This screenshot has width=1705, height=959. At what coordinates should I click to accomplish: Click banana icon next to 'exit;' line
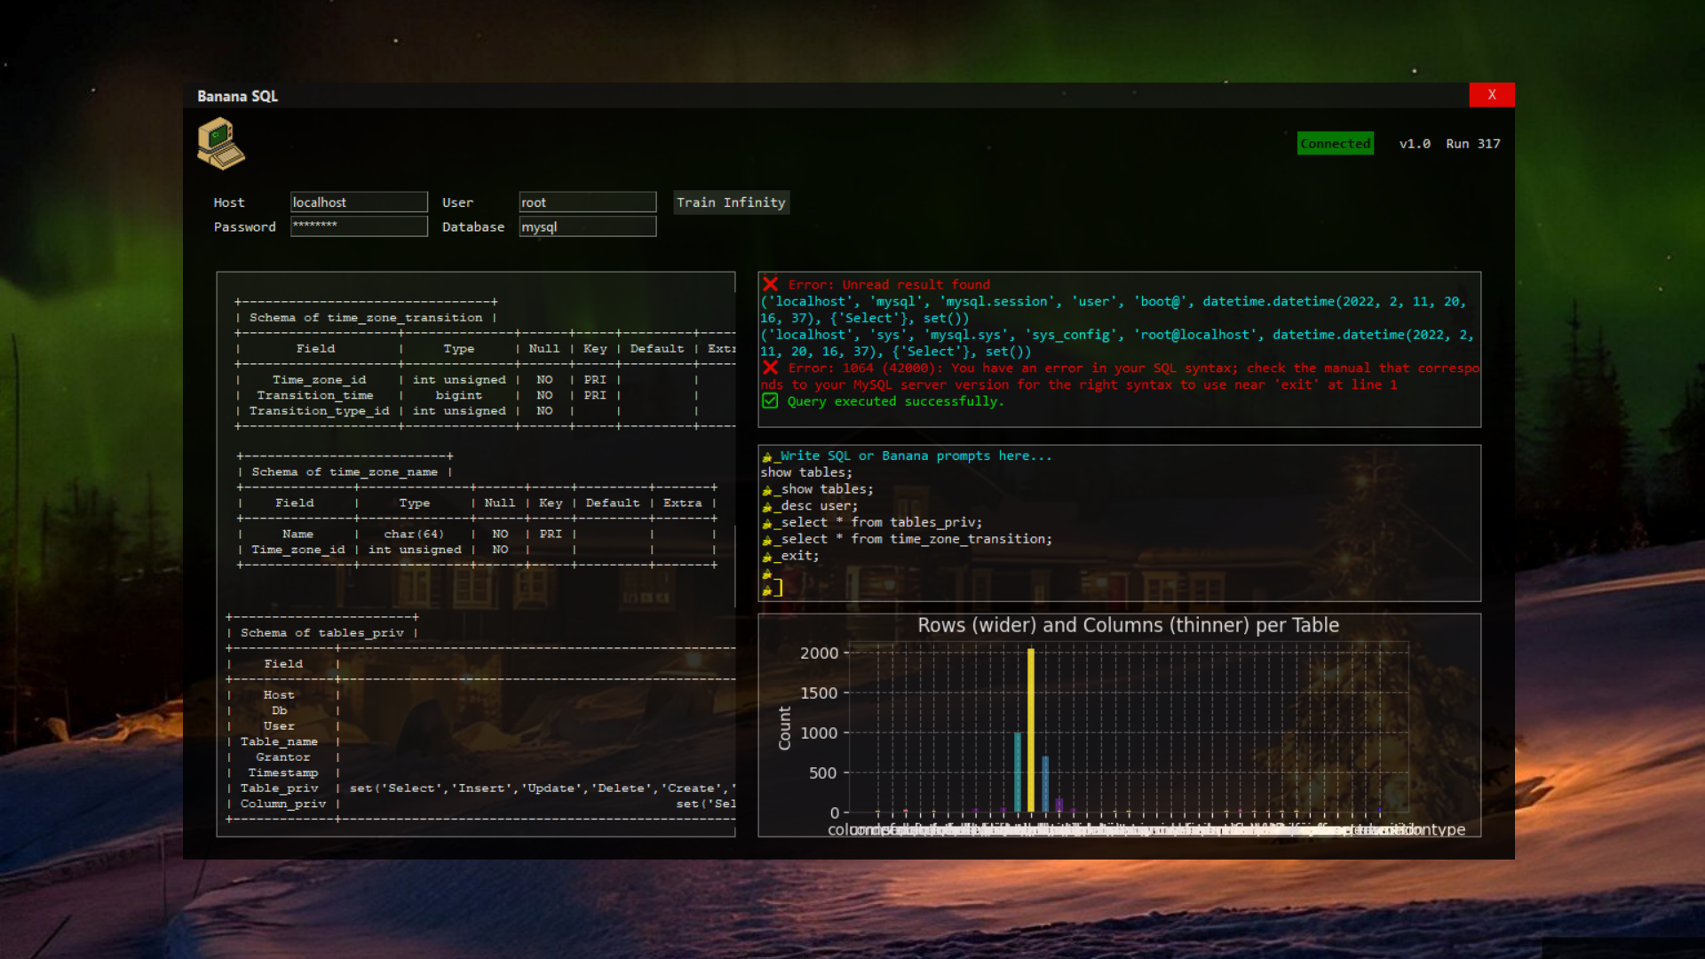[767, 557]
